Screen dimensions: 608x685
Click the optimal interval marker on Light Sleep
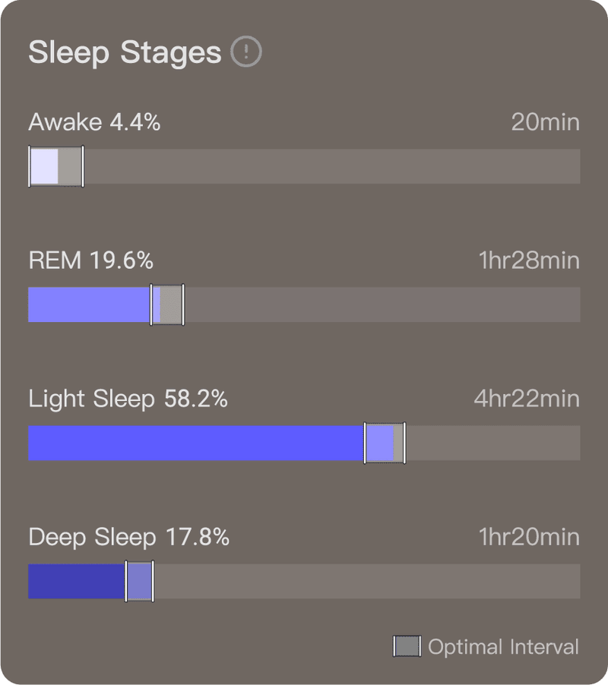(x=385, y=444)
